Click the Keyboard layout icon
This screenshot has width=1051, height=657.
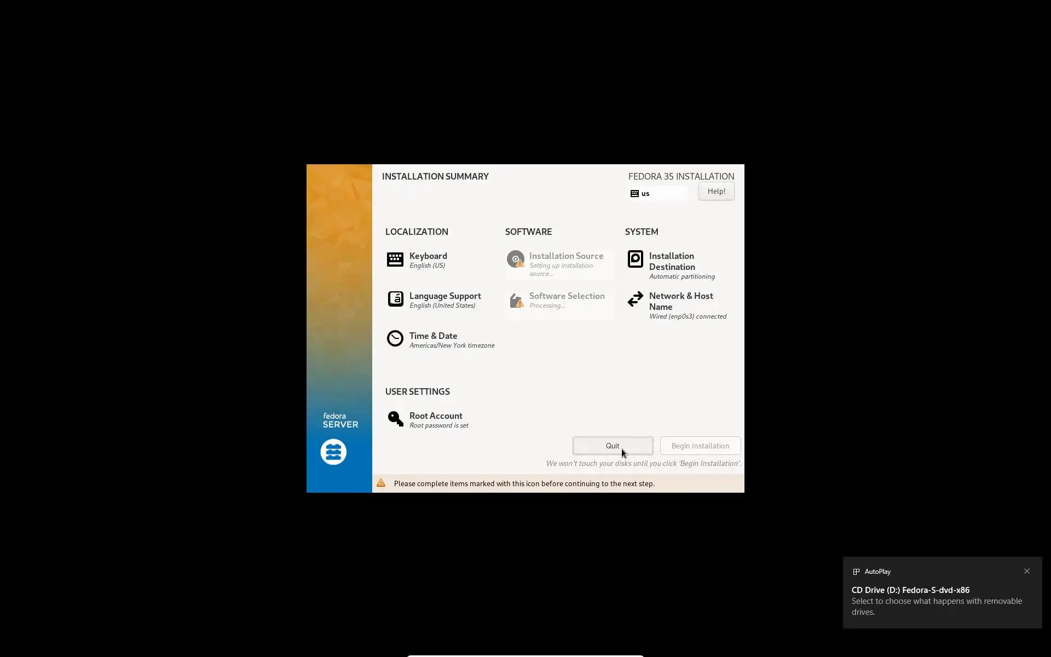395,260
